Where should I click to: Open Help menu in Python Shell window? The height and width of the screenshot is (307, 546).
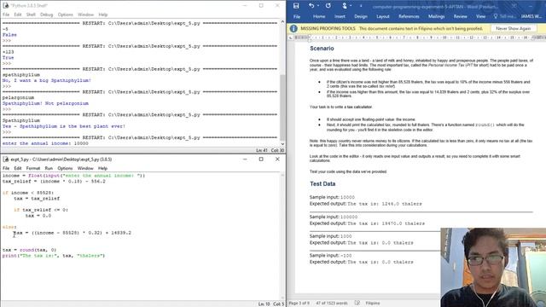tap(102, 14)
